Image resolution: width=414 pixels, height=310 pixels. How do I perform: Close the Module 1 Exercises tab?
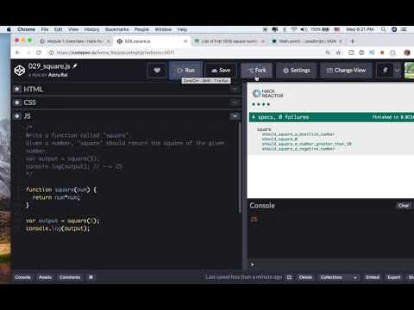109,41
